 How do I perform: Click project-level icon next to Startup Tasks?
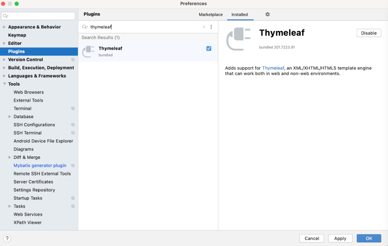73,198
